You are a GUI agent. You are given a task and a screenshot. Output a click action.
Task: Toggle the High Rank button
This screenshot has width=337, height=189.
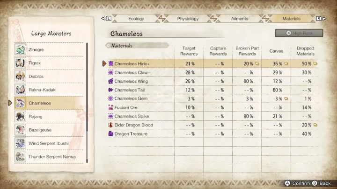coord(300,33)
